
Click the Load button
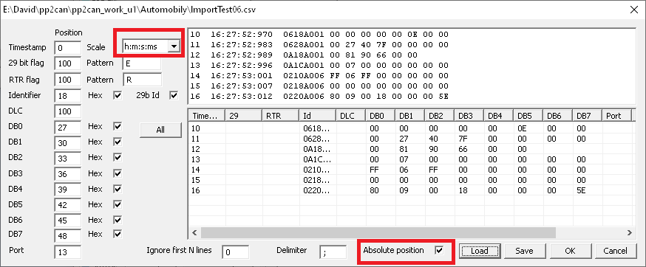click(480, 251)
